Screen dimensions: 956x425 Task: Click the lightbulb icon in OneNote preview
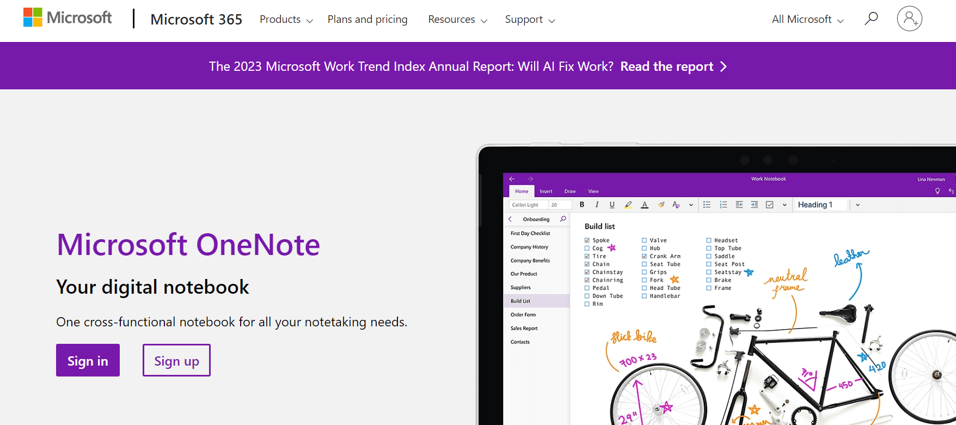[937, 191]
